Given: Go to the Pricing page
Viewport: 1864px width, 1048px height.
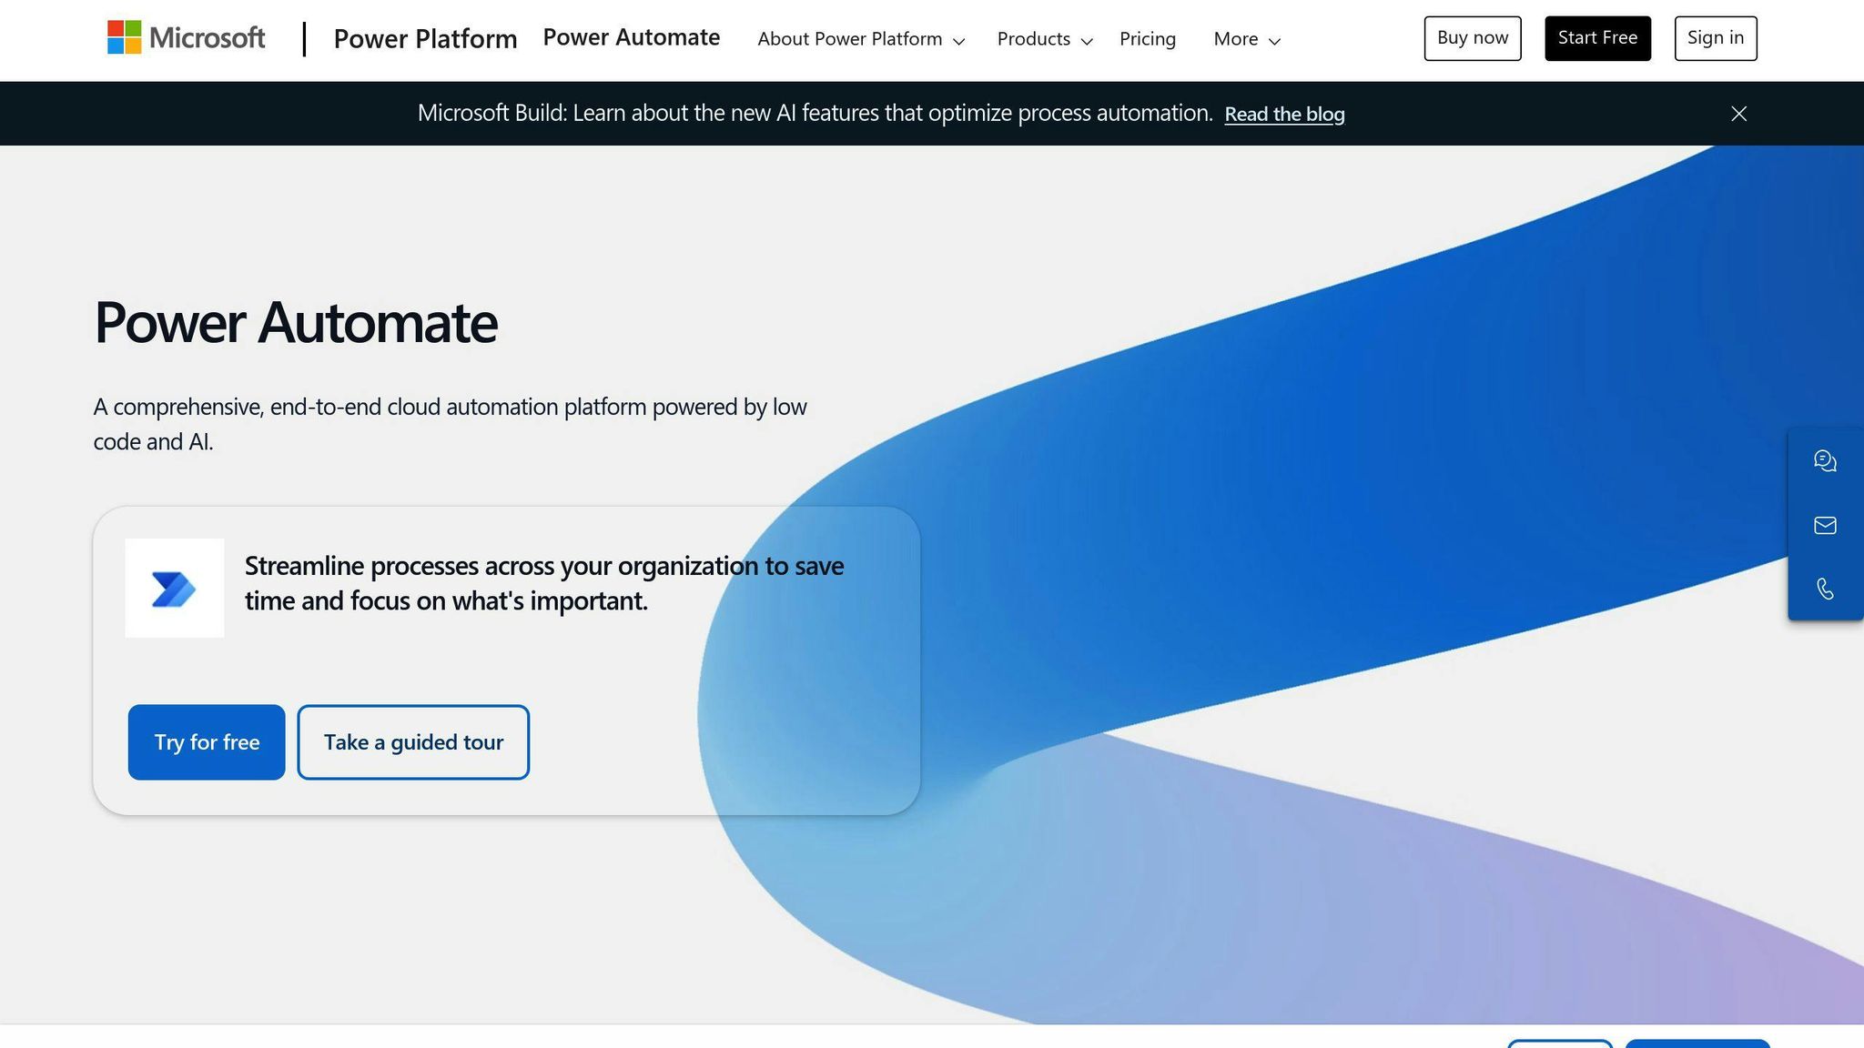Looking at the screenshot, I should pyautogui.click(x=1147, y=39).
